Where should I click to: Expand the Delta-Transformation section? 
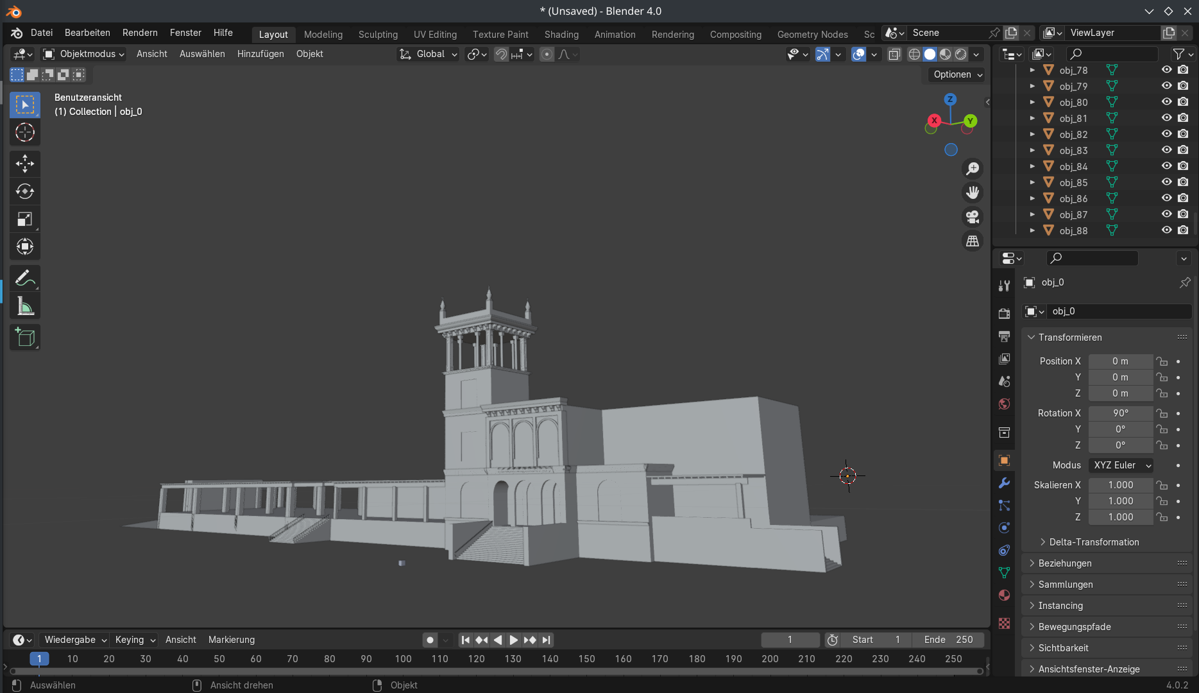click(1094, 542)
